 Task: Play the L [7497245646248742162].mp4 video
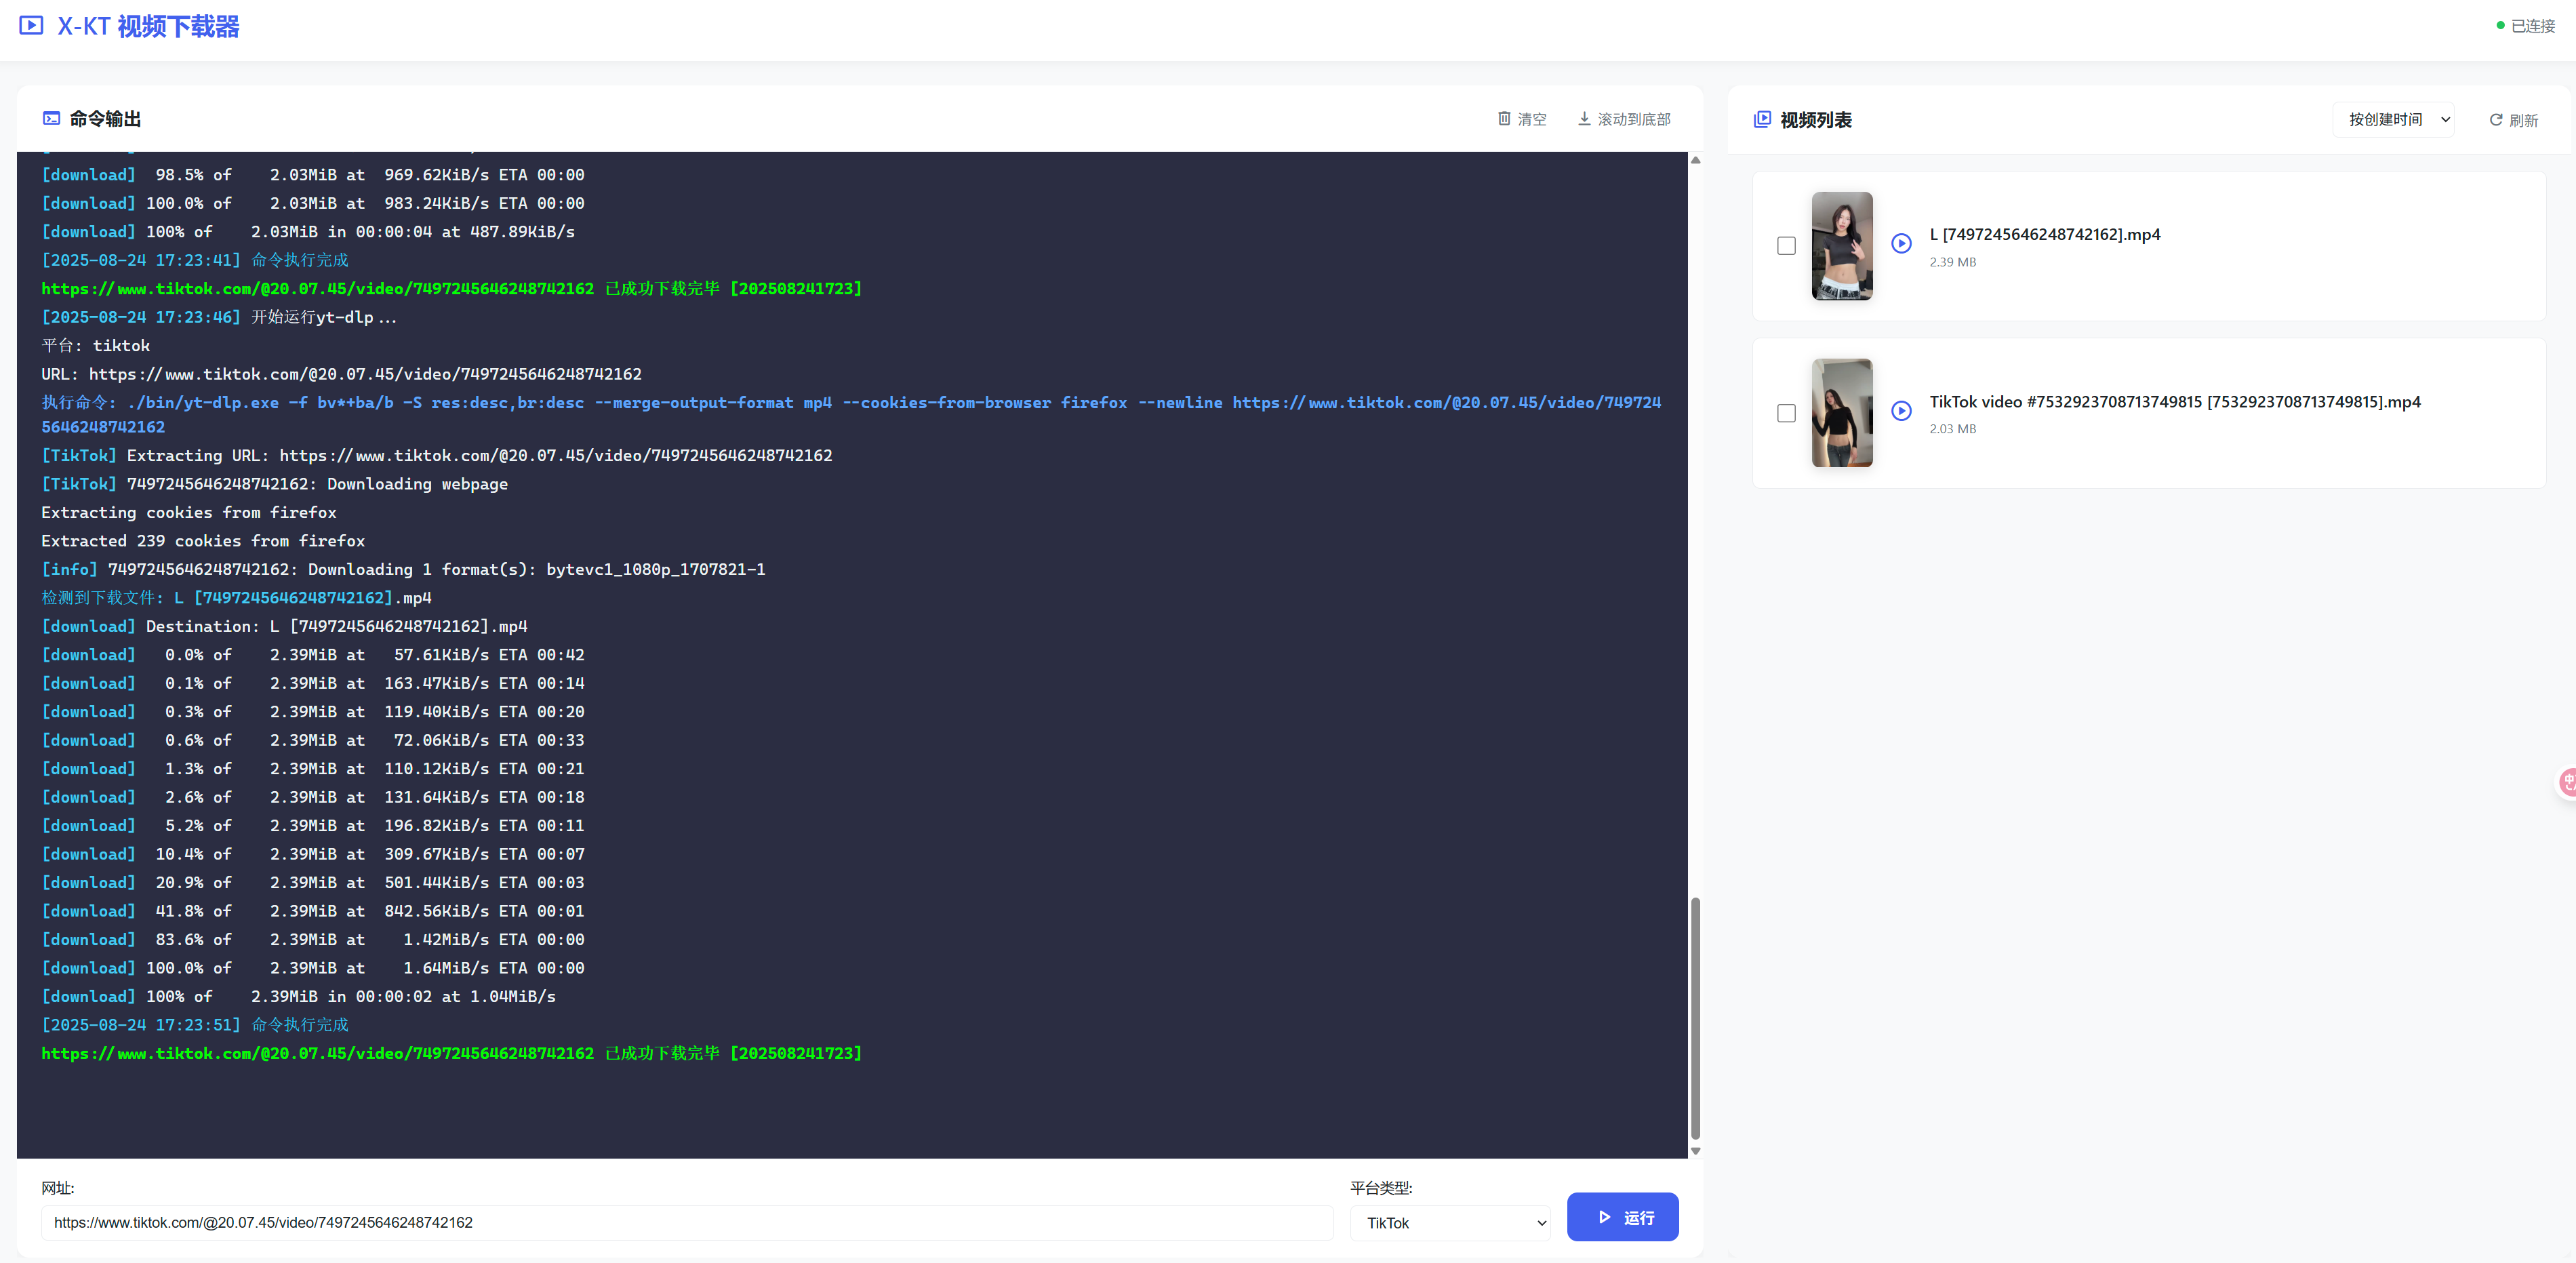pyautogui.click(x=1901, y=243)
